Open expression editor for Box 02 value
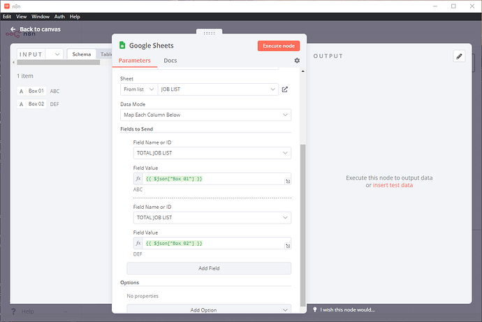 (x=288, y=246)
